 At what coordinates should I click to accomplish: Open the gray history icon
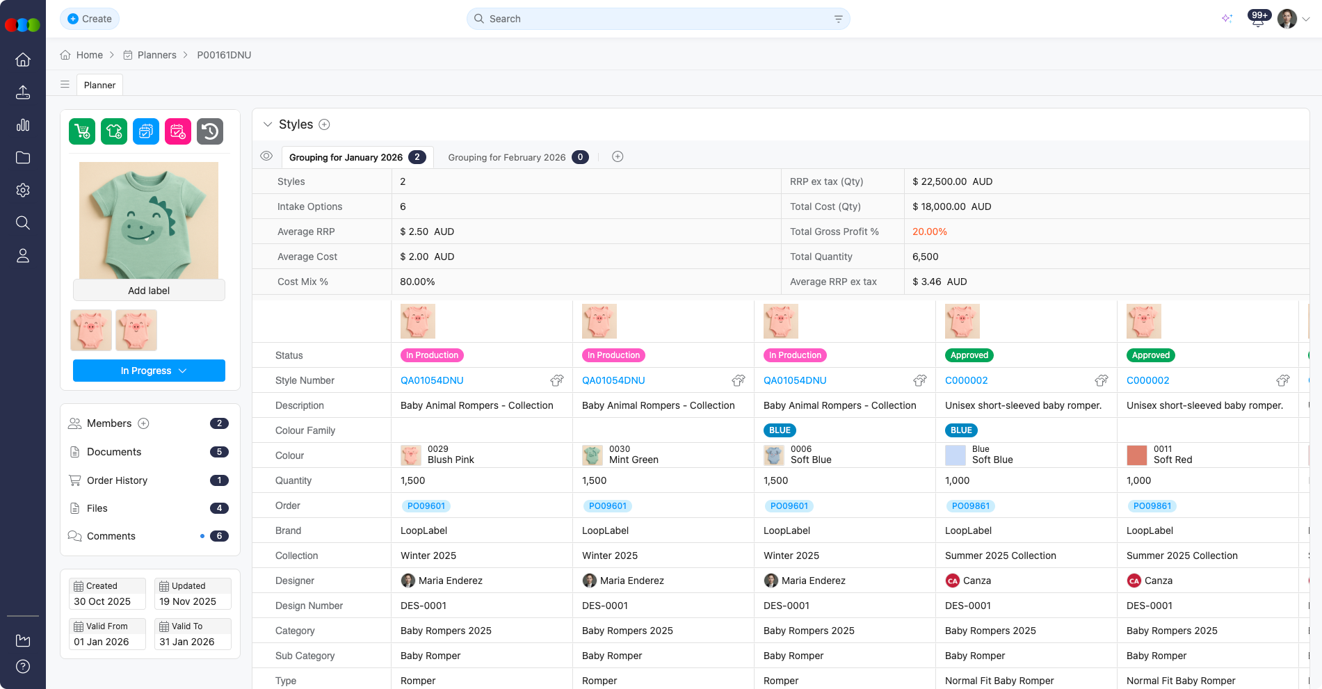[x=210, y=131]
